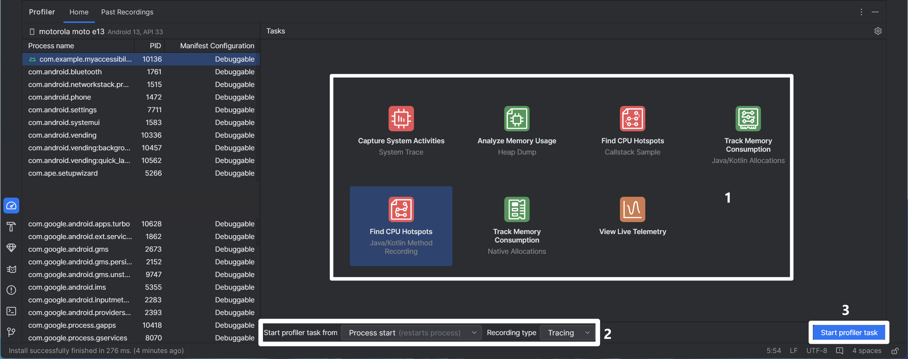Open the Tasks settings gear icon
This screenshot has height=359, width=908.
point(878,31)
